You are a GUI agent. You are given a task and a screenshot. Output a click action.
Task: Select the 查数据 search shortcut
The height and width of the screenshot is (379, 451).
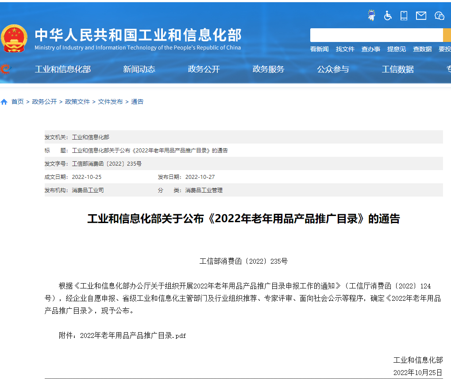coord(422,49)
